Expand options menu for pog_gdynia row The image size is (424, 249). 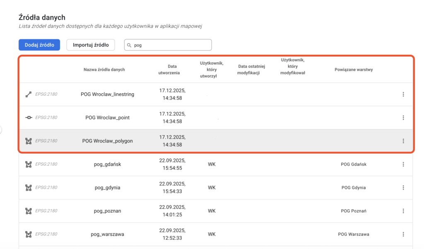point(403,188)
